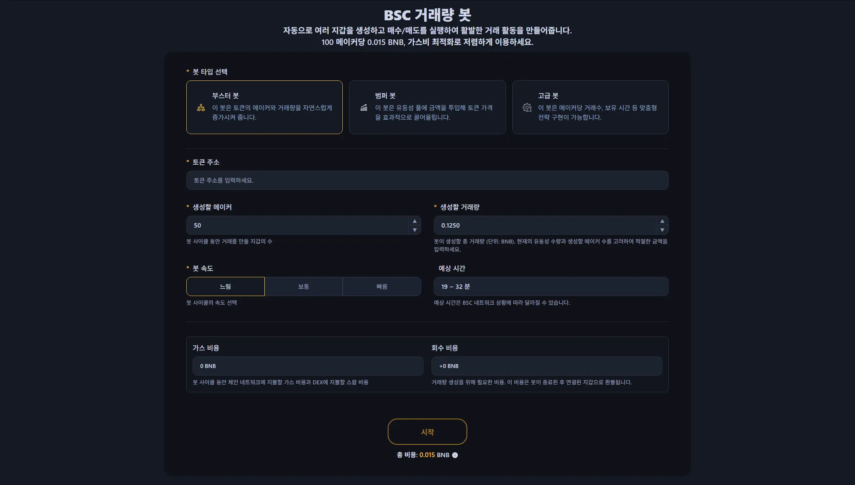The image size is (855, 485).
Task: Increase the 생성할 거래량 value with up arrow
Action: pos(662,220)
